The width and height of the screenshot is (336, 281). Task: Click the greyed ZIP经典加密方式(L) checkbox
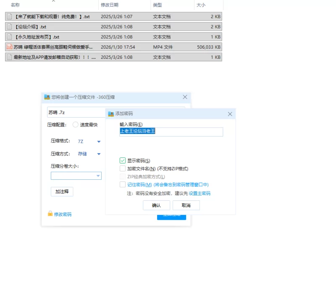pyautogui.click(x=123, y=176)
